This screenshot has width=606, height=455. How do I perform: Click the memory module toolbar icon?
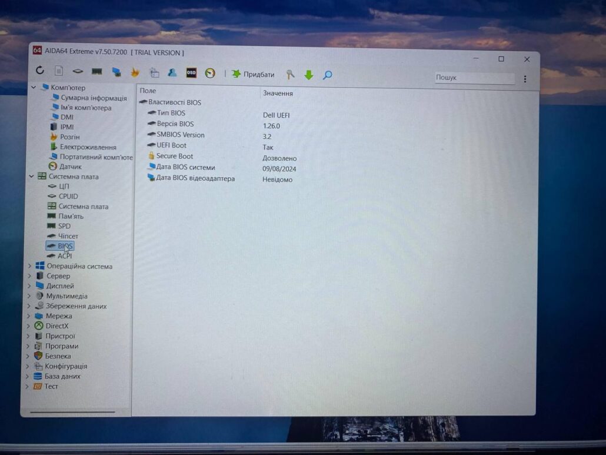coord(97,72)
